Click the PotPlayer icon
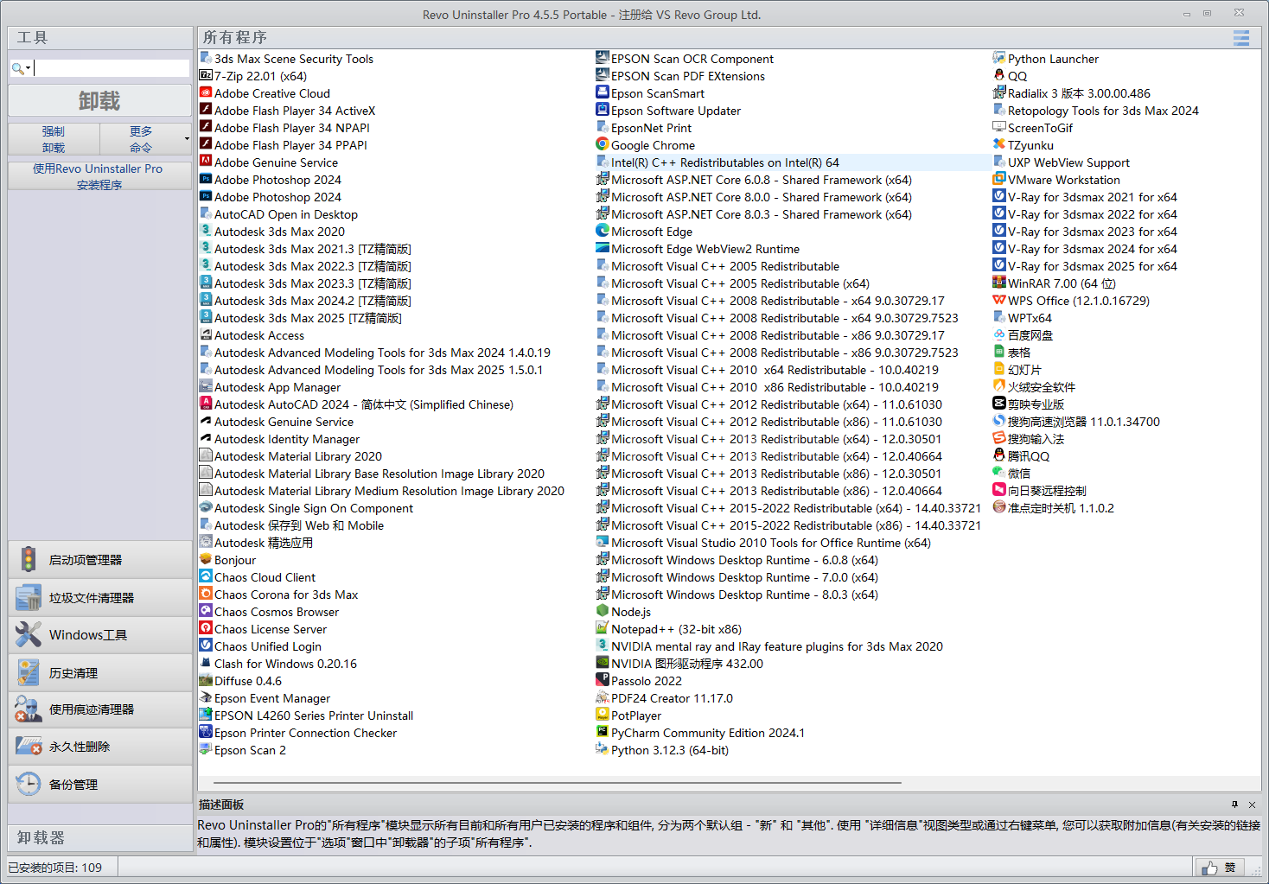Viewport: 1269px width, 884px height. click(x=603, y=715)
